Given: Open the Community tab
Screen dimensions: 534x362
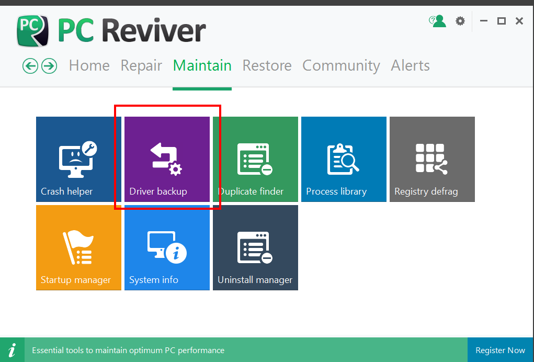Looking at the screenshot, I should [341, 65].
